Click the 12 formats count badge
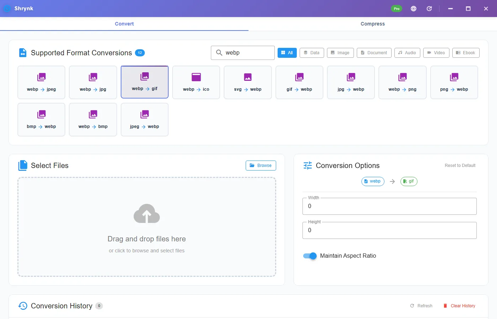 pos(140,53)
